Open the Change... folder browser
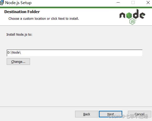 point(18,62)
